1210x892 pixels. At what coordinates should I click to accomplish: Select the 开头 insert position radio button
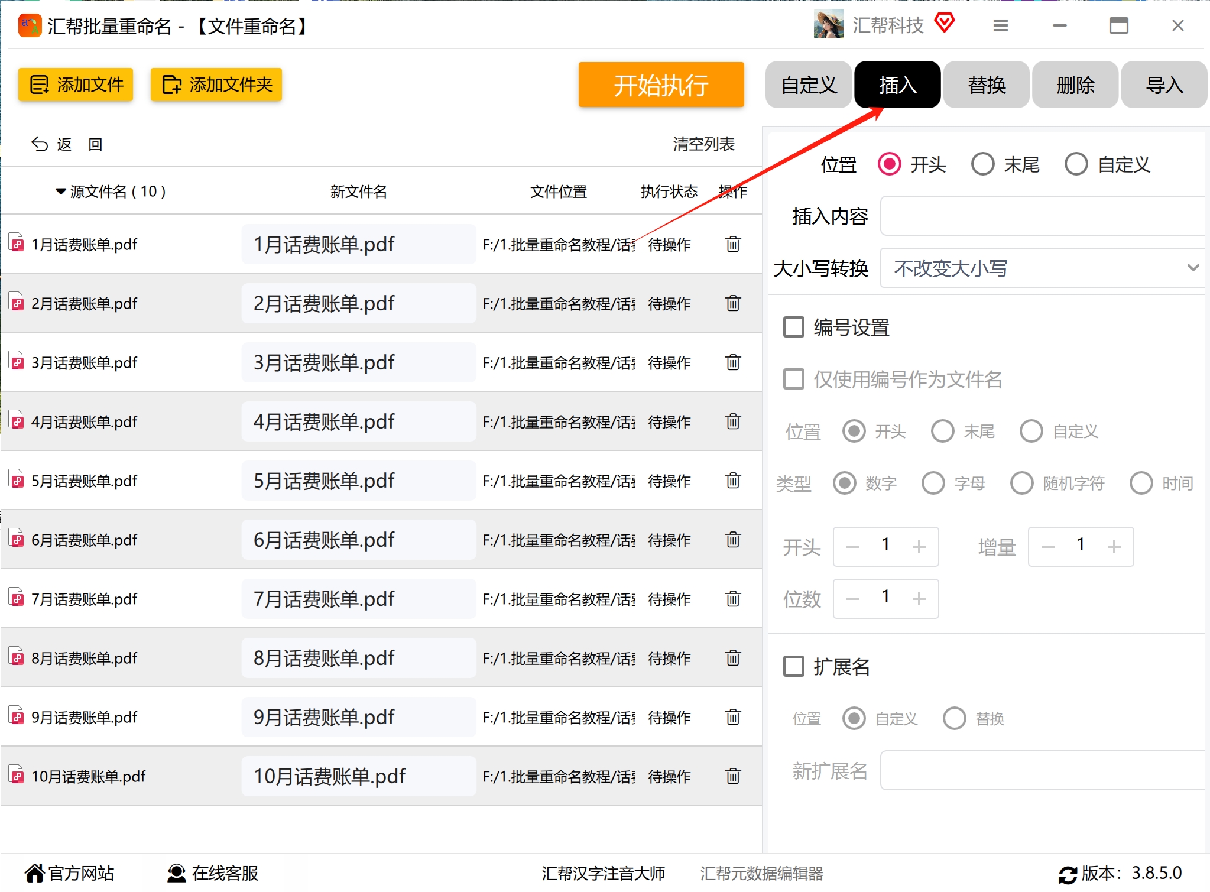(890, 164)
